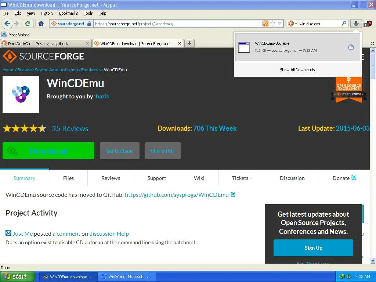This screenshot has width=376, height=282.
Task: Click the blue Sign Up button
Action: [x=313, y=248]
